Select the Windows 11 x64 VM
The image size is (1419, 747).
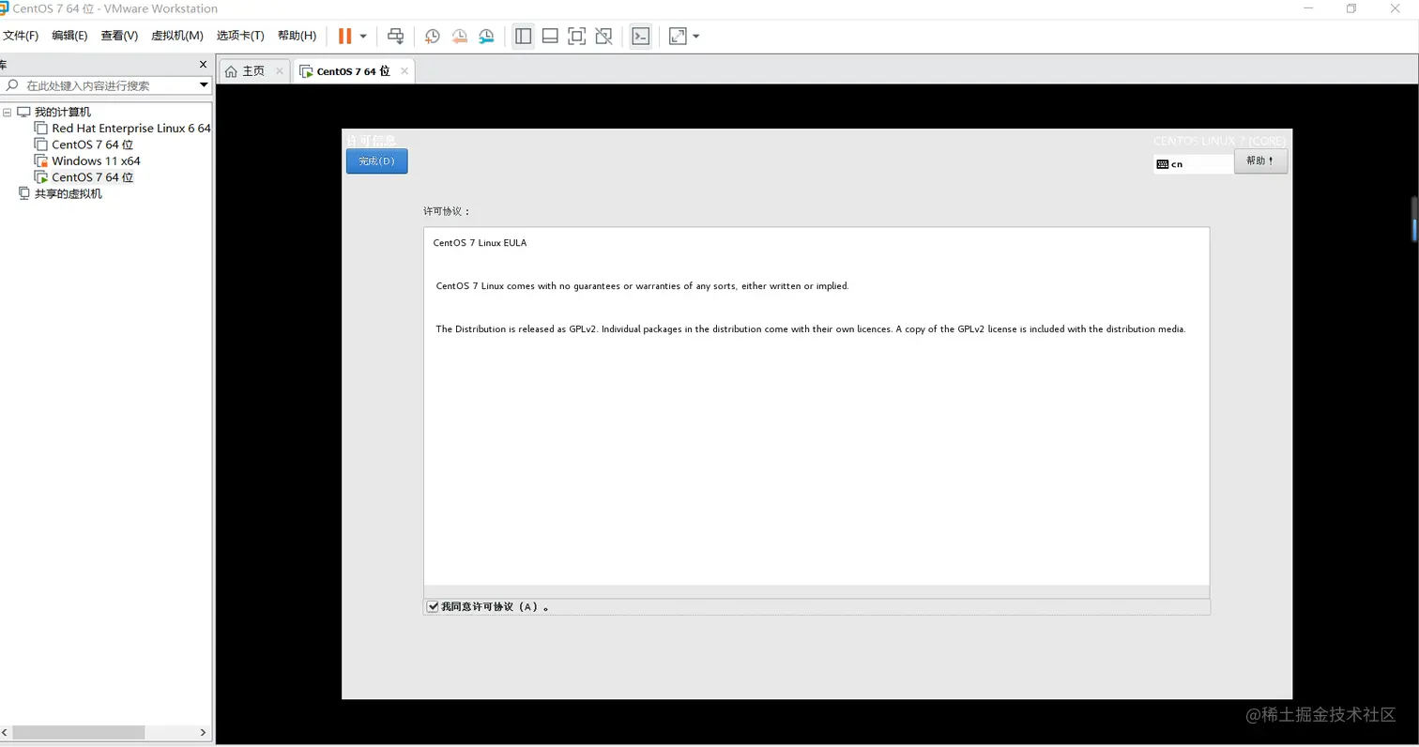[x=96, y=161]
